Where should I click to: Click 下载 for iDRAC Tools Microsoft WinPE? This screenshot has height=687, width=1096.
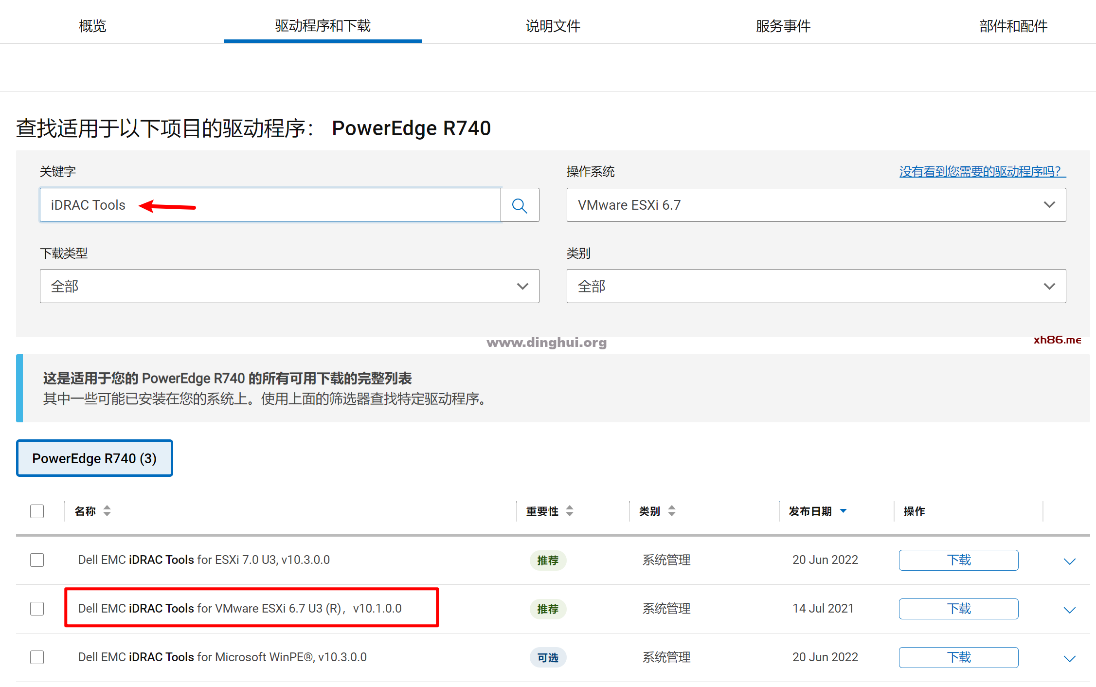(x=958, y=657)
